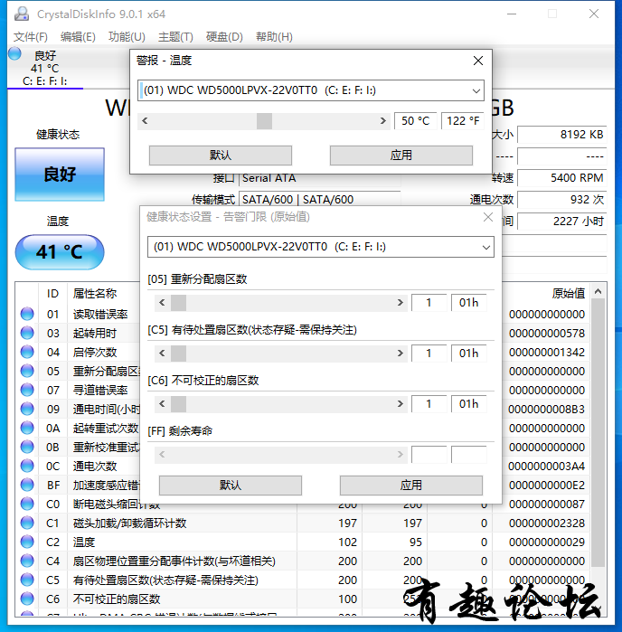Click left arrow of [C5] 有待处置扇区数 slider
The height and width of the screenshot is (632, 622).
click(162, 354)
